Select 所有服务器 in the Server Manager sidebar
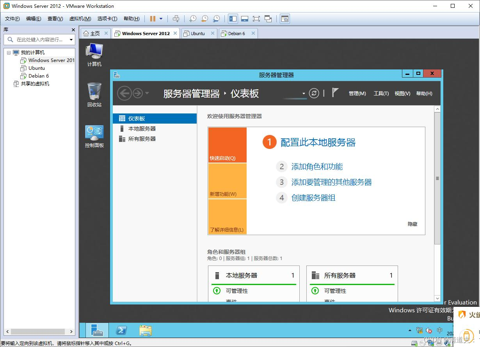Screen dimensions: 480x347 pos(155,139)
